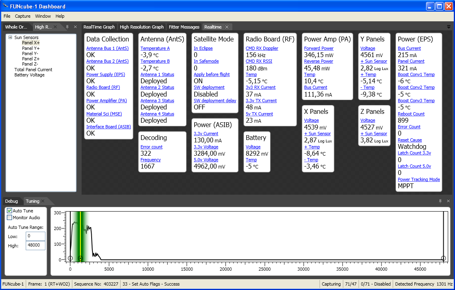Disable the Auto Tune checkbox
Viewport: 455px width, 290px height.
click(10, 211)
